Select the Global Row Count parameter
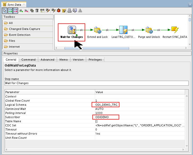193x155 pixels. click(x=95, y=101)
